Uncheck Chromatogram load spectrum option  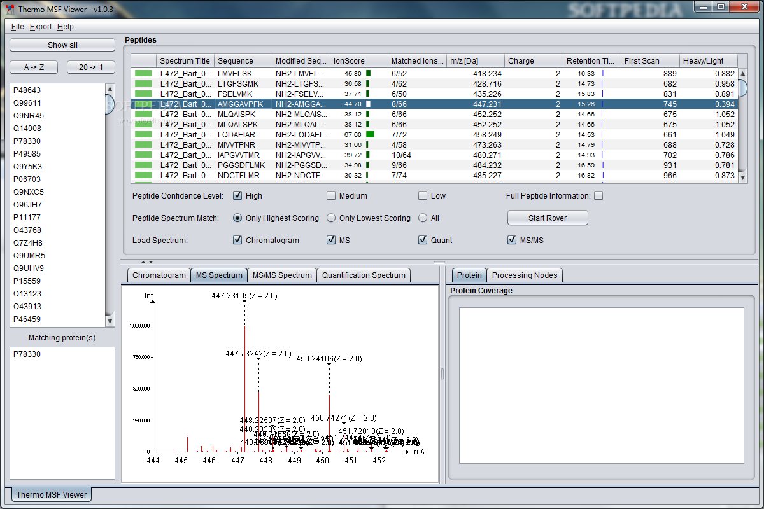[237, 240]
